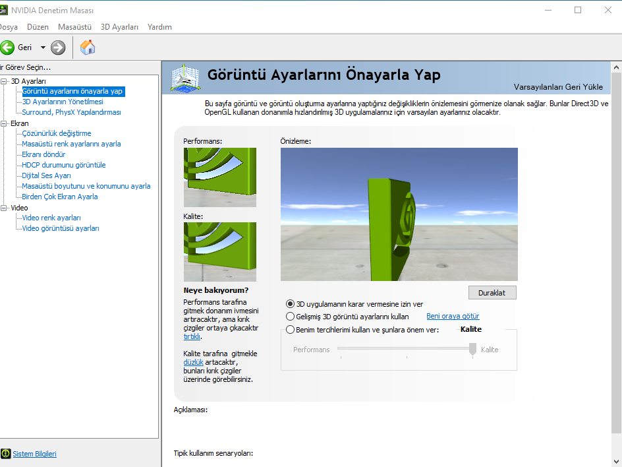Click the Kalite thumbnail image

point(220,252)
